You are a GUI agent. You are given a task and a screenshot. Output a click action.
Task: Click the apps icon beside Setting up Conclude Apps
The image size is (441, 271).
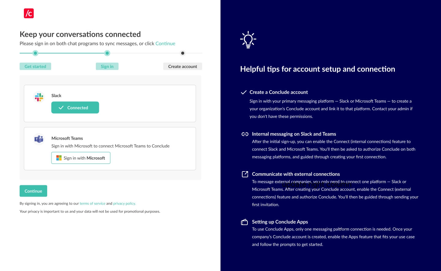click(x=244, y=222)
